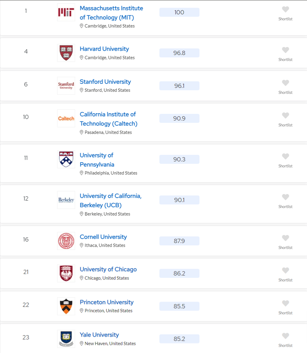The image size is (307, 353).
Task: Open the MIT logo thumbnail
Action: [66, 12]
